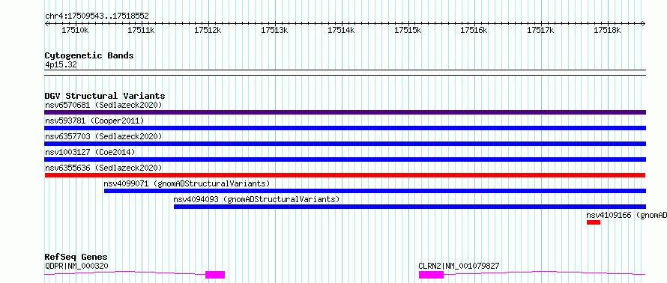
Task: Select the 17512k ruler tick label
Action: click(208, 30)
